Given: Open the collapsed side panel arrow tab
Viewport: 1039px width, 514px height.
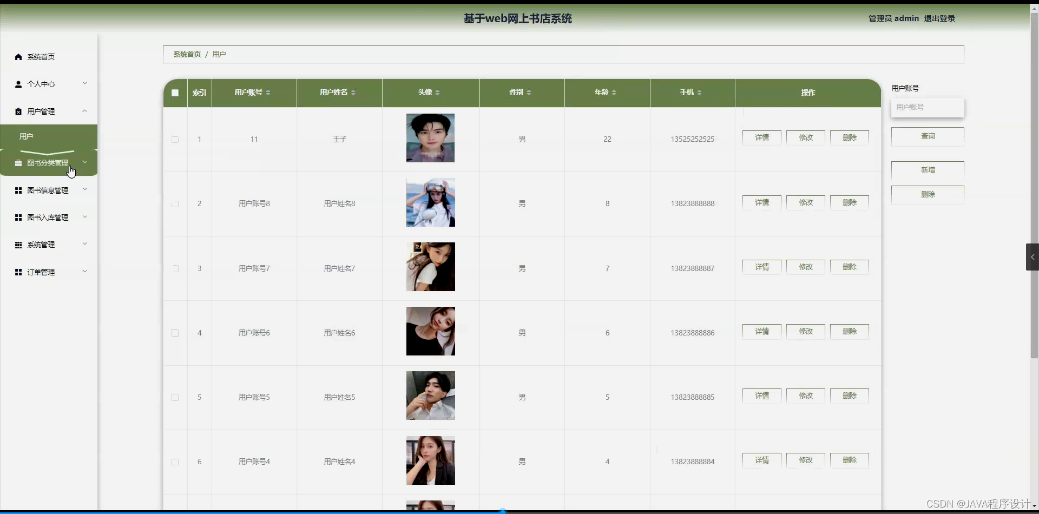Looking at the screenshot, I should pos(1033,257).
